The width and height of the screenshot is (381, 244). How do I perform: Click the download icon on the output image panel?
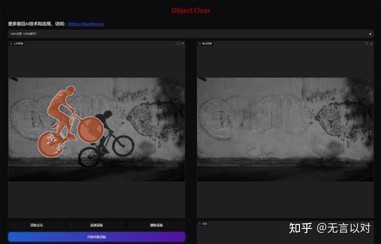[x=371, y=43]
